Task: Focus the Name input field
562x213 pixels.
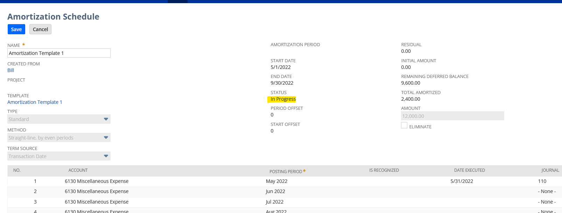Action: pyautogui.click(x=59, y=53)
